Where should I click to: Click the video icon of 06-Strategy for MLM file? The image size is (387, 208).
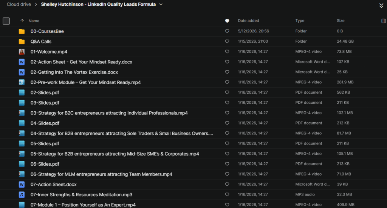(22, 174)
